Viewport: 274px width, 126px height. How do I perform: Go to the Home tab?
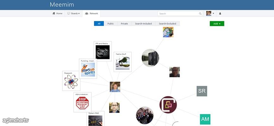coord(58,14)
